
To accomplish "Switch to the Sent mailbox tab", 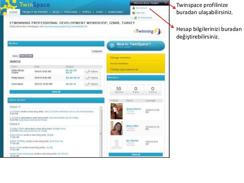I will point(22,56).
